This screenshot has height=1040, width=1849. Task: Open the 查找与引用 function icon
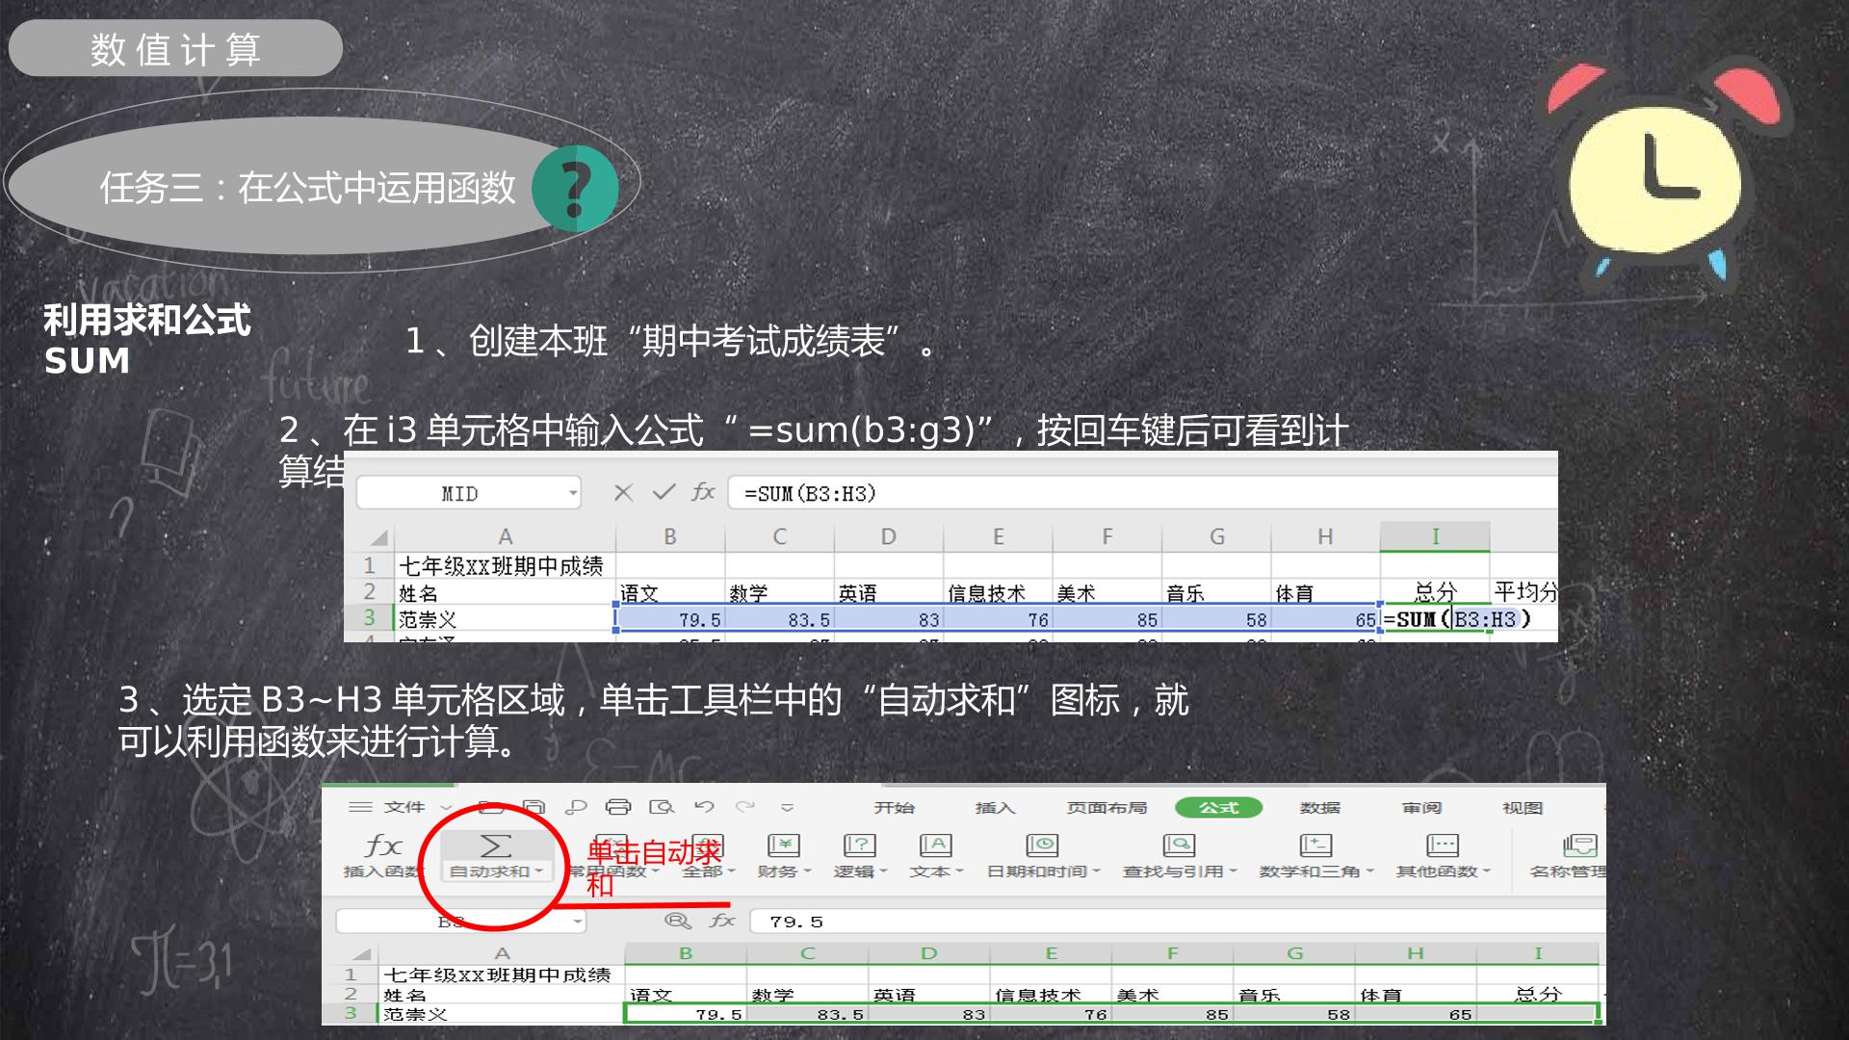[x=1179, y=845]
